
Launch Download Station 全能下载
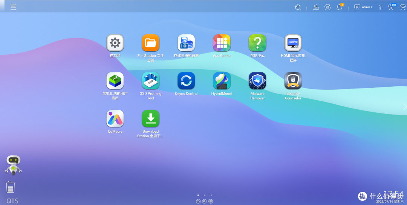pyautogui.click(x=150, y=119)
